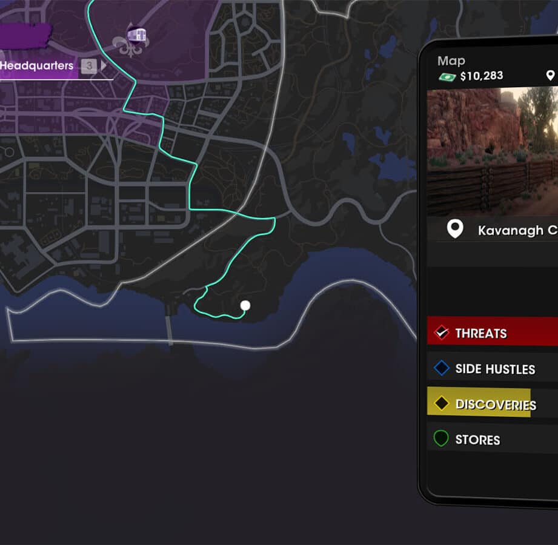
Task: Click the green Stores shield icon
Action: coord(441,438)
